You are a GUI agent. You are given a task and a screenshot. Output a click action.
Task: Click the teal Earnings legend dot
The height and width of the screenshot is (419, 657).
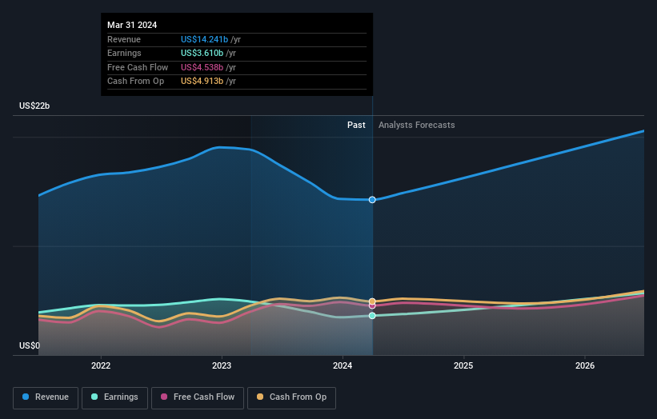pos(94,397)
